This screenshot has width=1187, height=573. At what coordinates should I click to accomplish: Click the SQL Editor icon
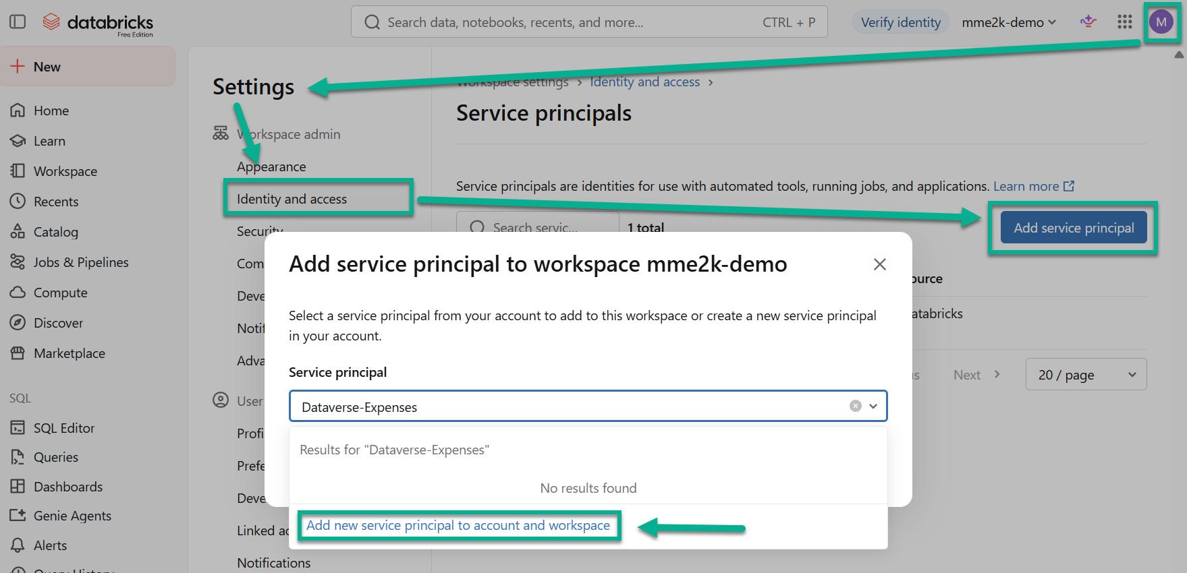point(18,428)
